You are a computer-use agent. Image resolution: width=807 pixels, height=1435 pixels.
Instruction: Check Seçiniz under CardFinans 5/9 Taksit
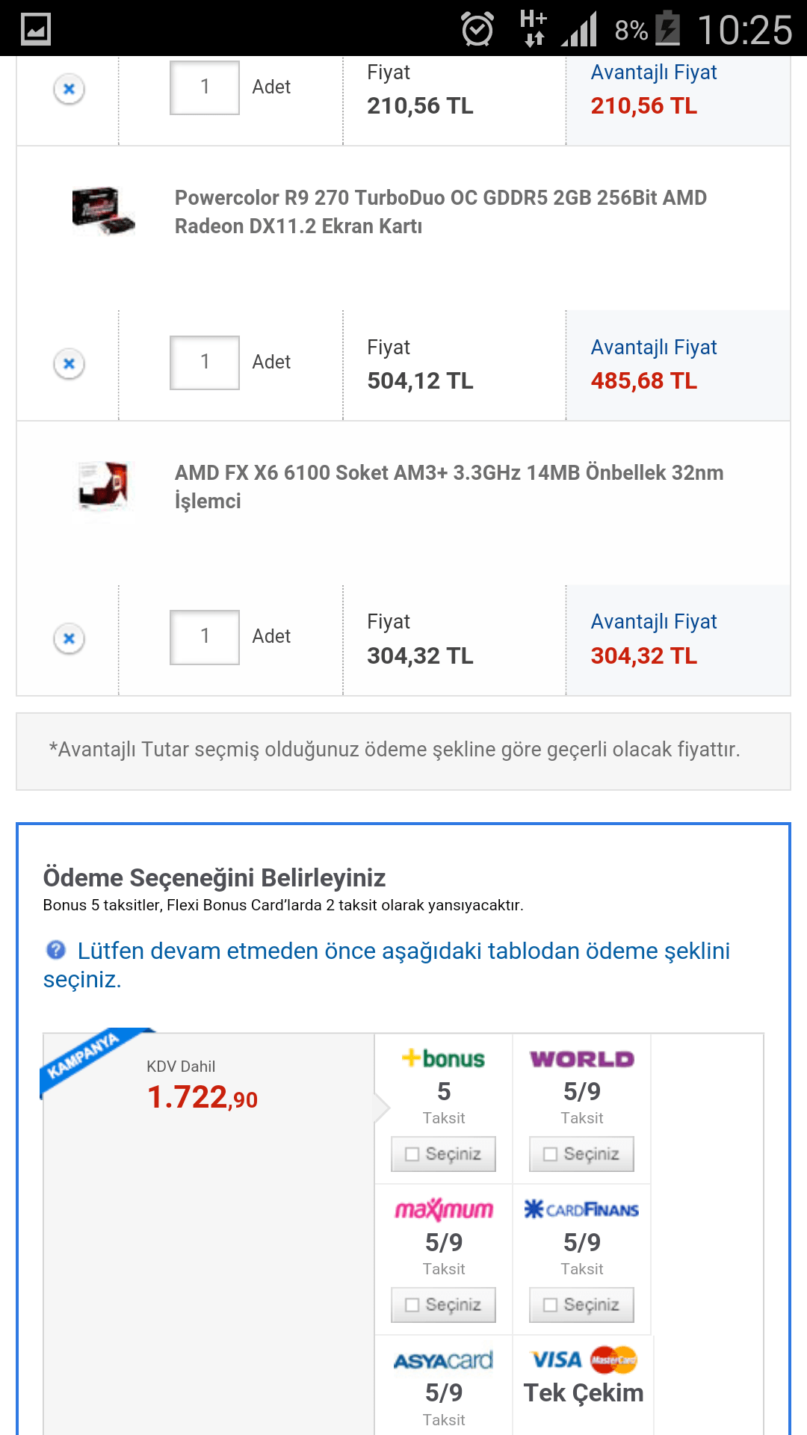click(581, 1305)
